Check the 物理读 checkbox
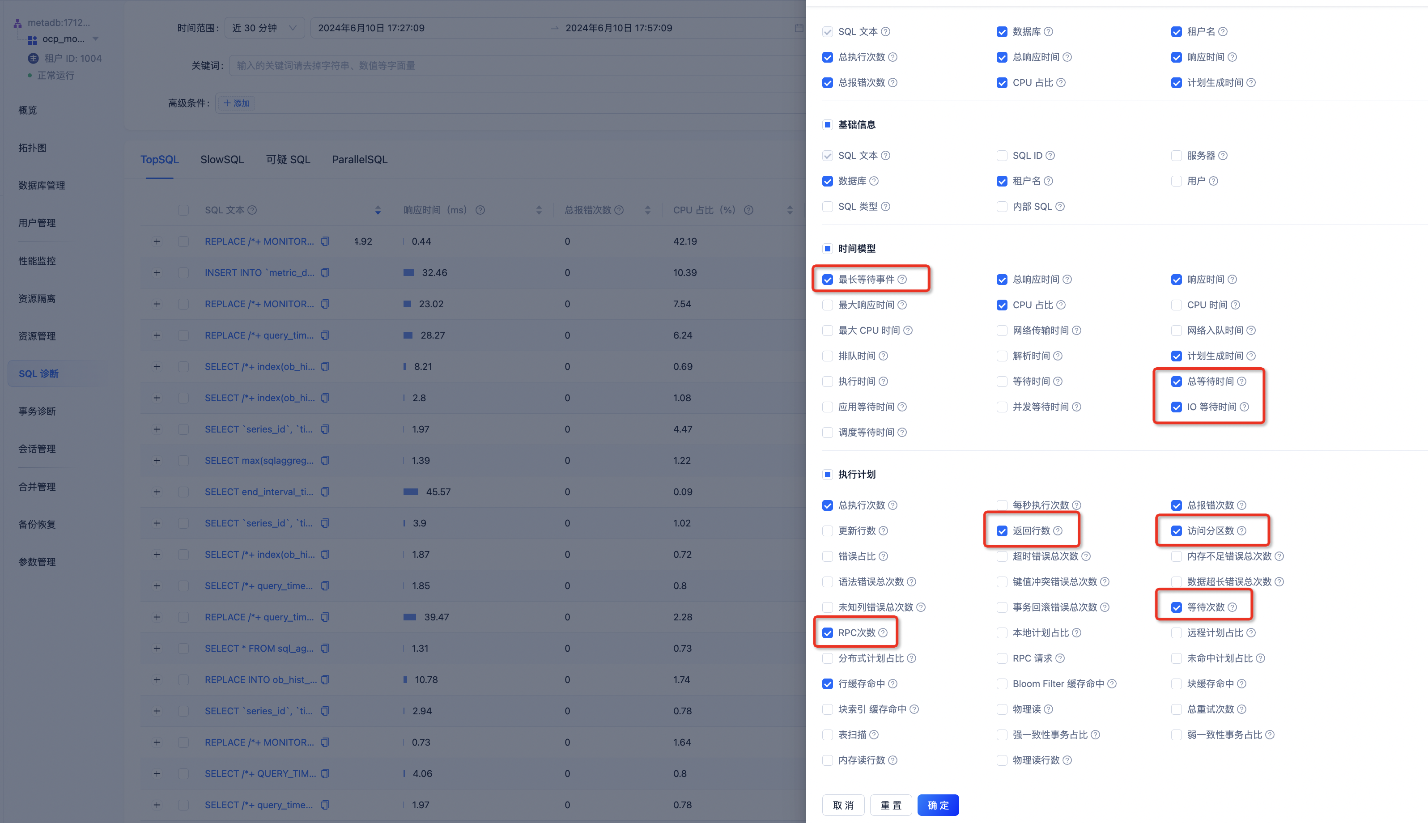Viewport: 1428px width, 823px height. 1002,709
